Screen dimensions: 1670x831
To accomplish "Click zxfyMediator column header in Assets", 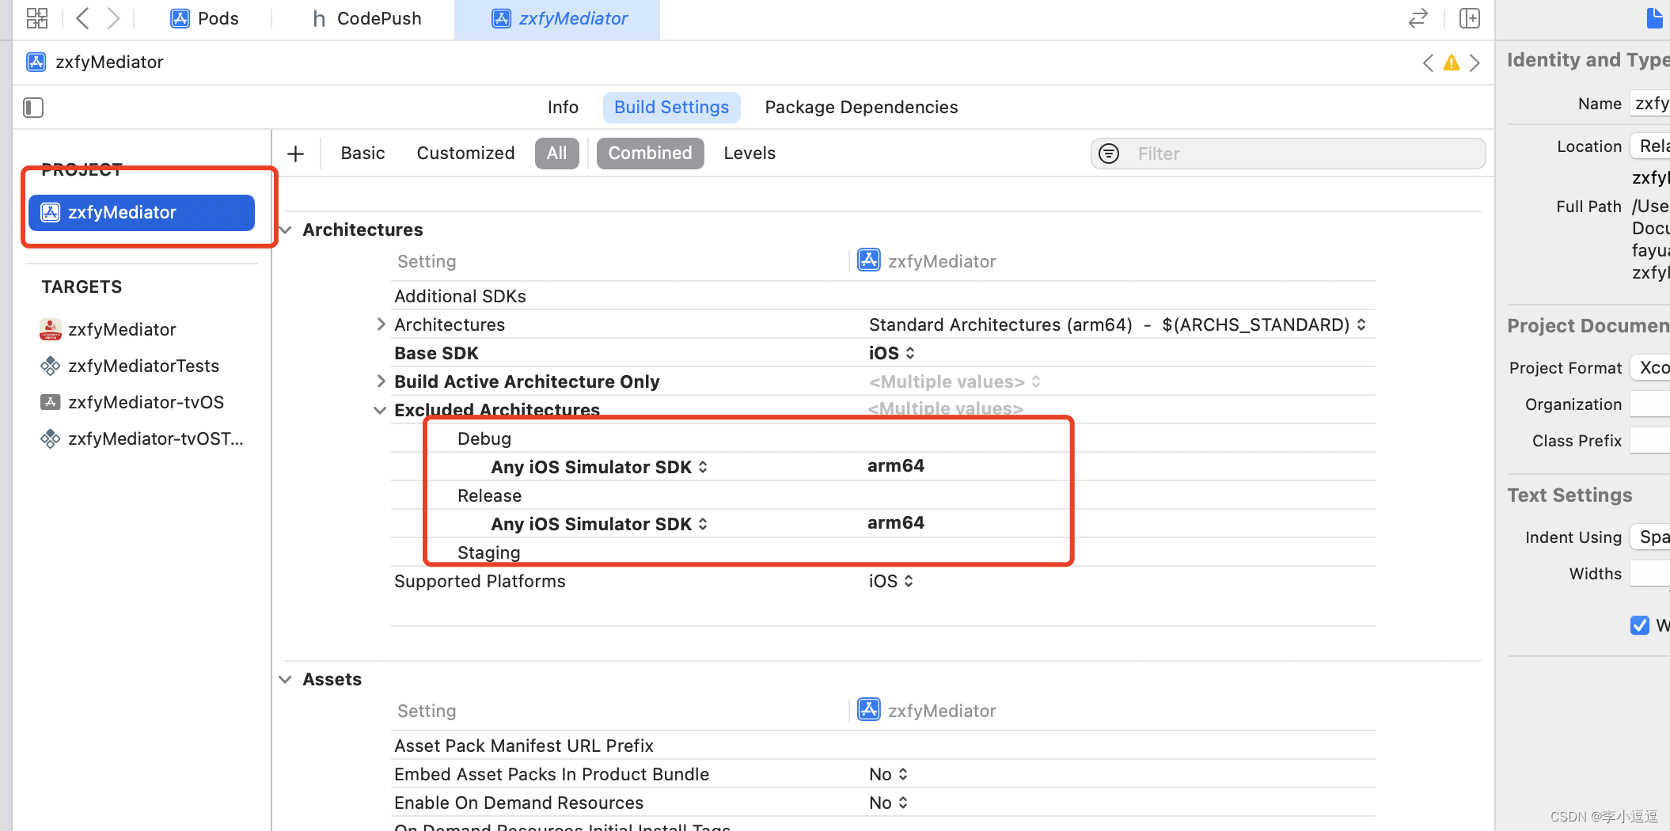I will coord(927,711).
